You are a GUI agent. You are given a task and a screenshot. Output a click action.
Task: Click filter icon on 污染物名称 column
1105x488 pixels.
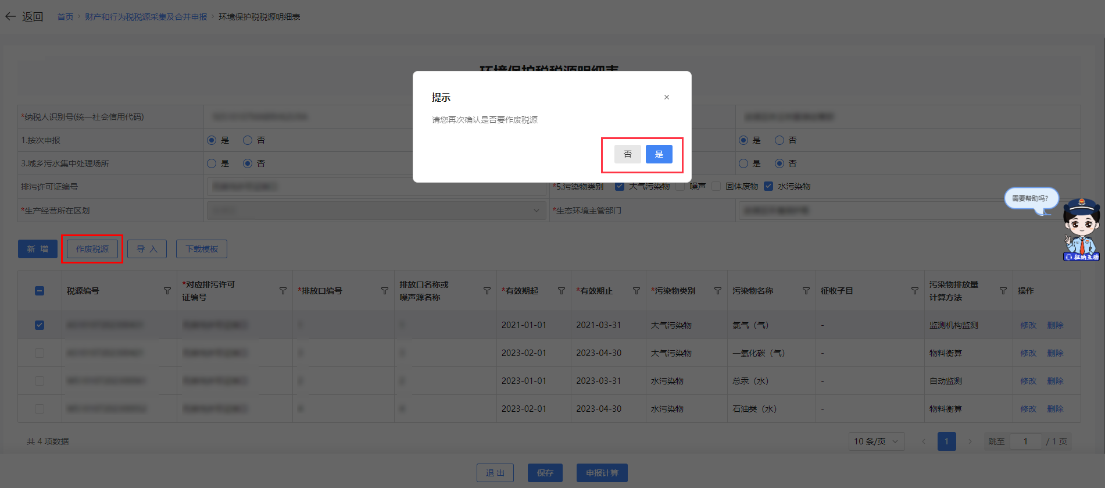tap(806, 291)
